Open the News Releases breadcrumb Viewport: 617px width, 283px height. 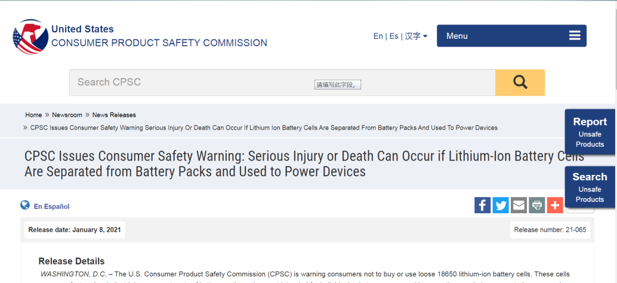(114, 115)
